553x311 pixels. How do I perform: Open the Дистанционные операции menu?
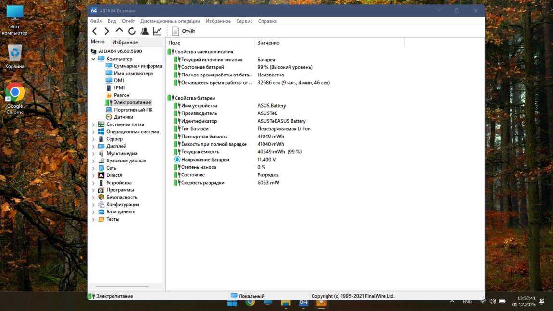[x=170, y=21]
